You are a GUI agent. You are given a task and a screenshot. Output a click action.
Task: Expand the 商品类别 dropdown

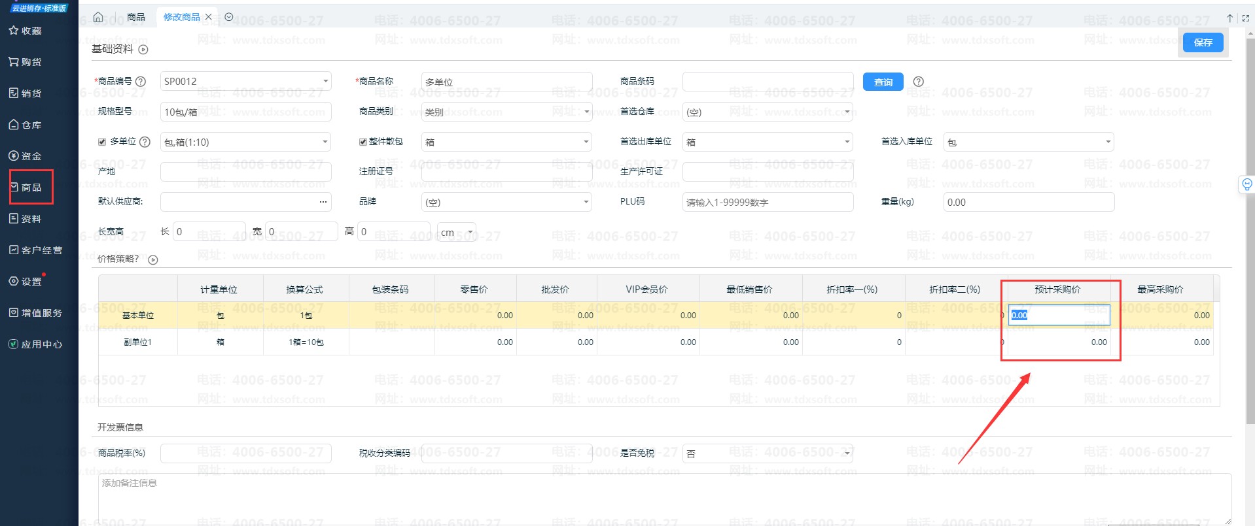point(586,112)
